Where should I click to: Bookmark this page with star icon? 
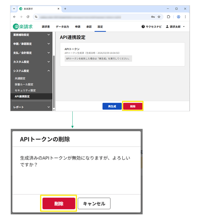coord(159,17)
